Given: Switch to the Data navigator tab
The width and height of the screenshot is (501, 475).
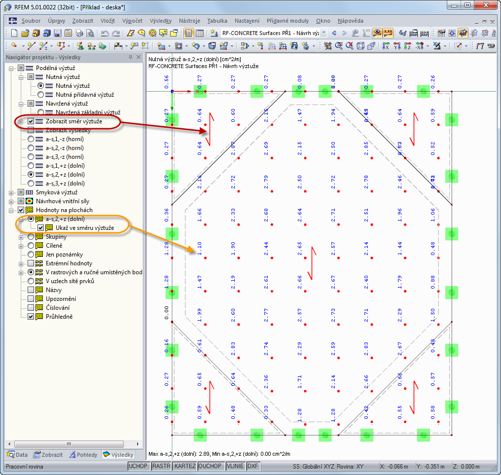Looking at the screenshot, I should (x=18, y=455).
